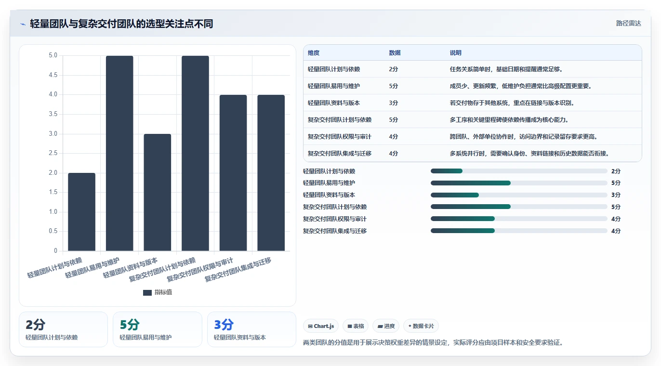Click the 维度 table column header
661x366 pixels.
pos(314,53)
